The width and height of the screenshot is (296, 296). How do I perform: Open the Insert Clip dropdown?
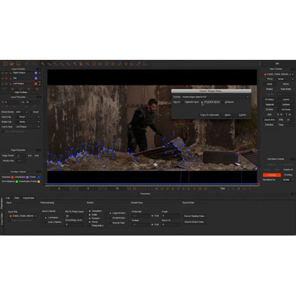28,117
